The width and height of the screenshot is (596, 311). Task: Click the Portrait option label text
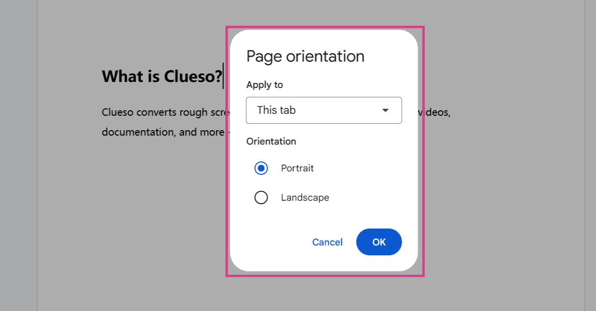pos(297,168)
